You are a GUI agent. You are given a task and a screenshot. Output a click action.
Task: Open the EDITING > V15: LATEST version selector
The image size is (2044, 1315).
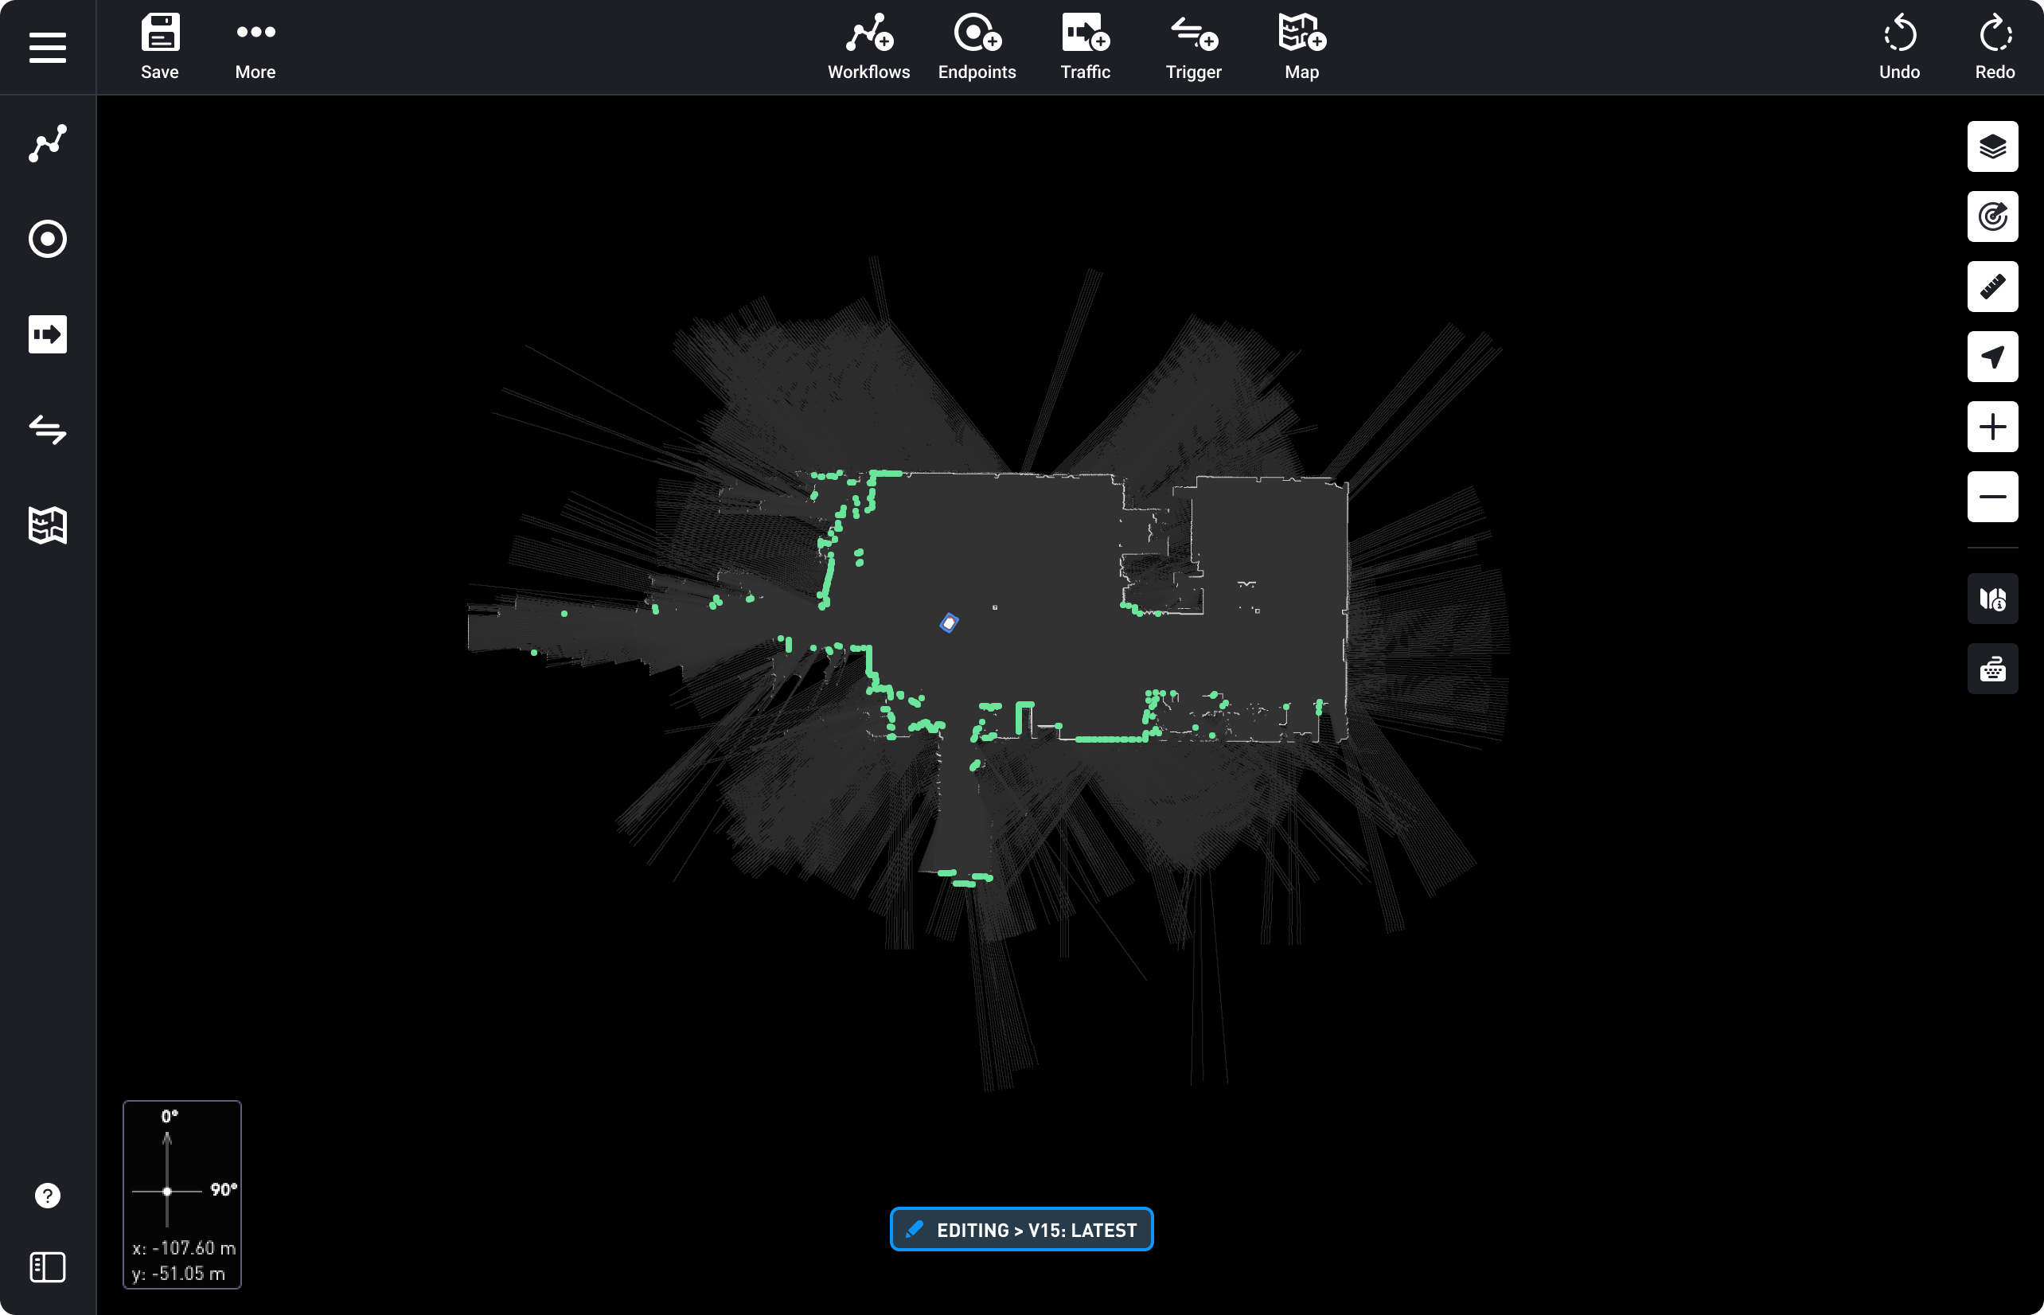point(1021,1229)
